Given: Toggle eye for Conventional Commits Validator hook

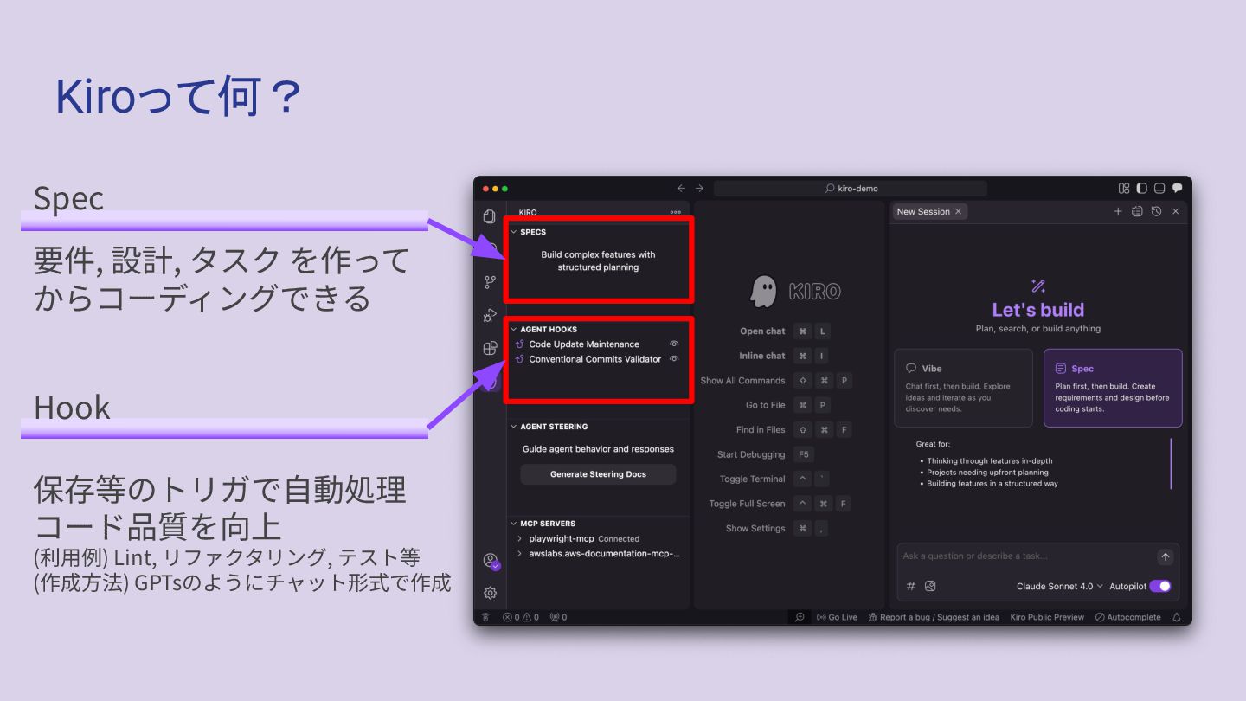Looking at the screenshot, I should pos(674,359).
